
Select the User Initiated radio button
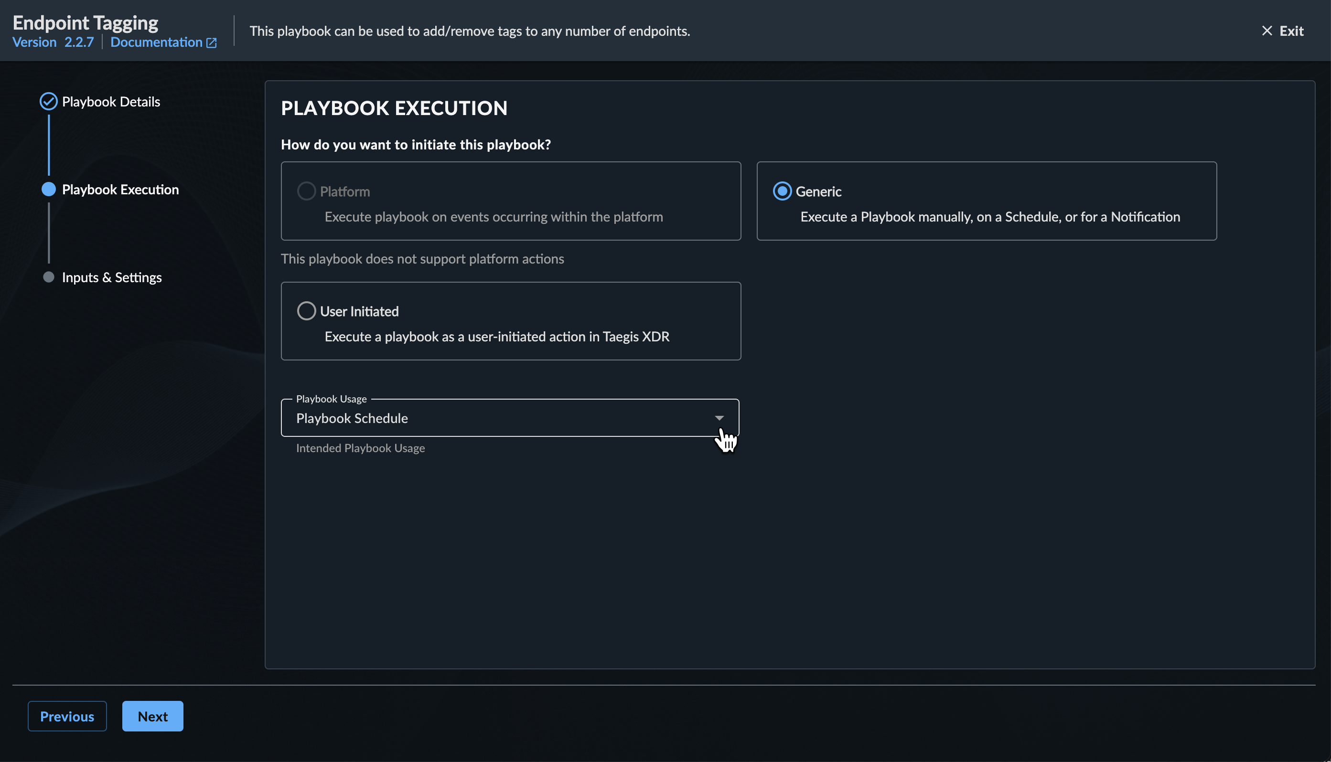306,311
